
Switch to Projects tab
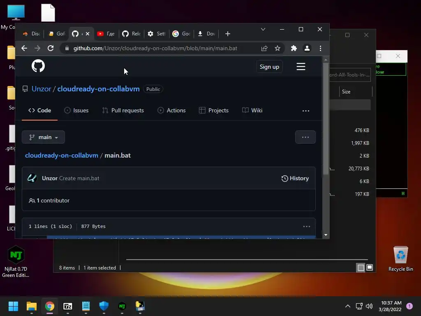[x=214, y=110]
